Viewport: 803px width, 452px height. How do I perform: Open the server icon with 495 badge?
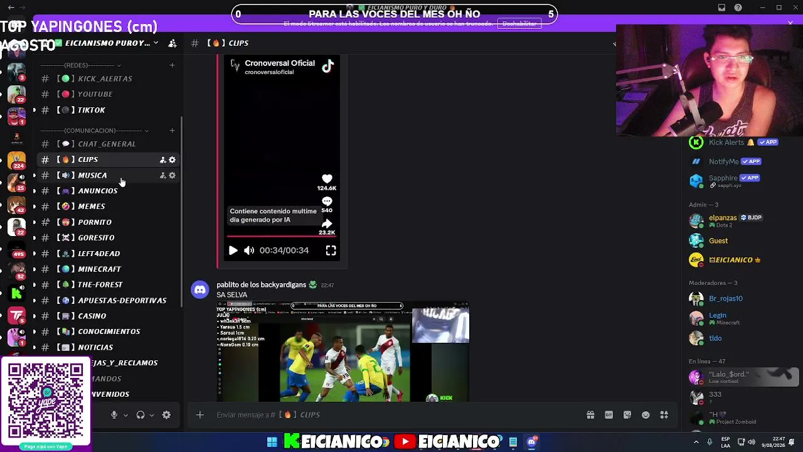pyautogui.click(x=16, y=249)
